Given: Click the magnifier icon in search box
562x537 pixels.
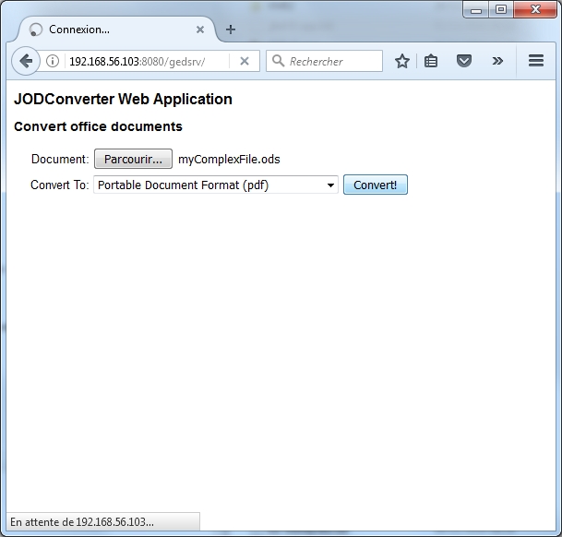Looking at the screenshot, I should pos(278,62).
